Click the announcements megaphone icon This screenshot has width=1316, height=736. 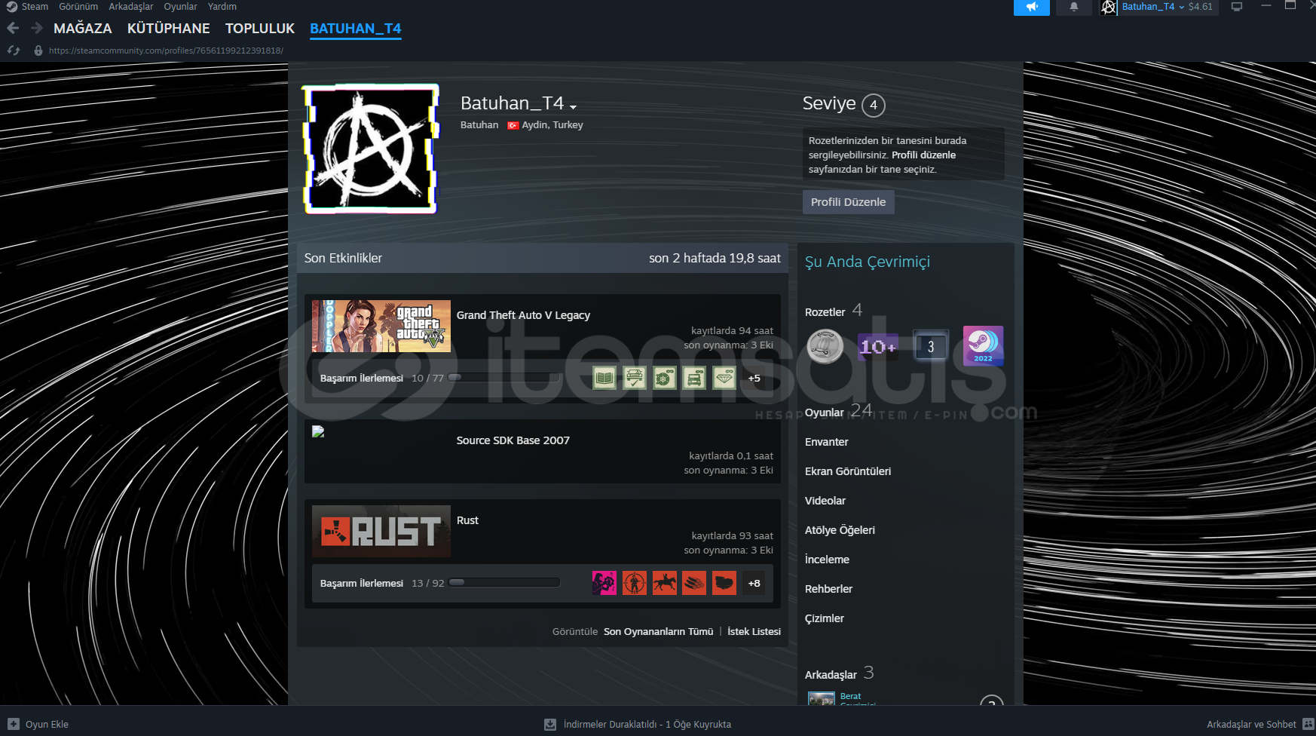(1032, 7)
